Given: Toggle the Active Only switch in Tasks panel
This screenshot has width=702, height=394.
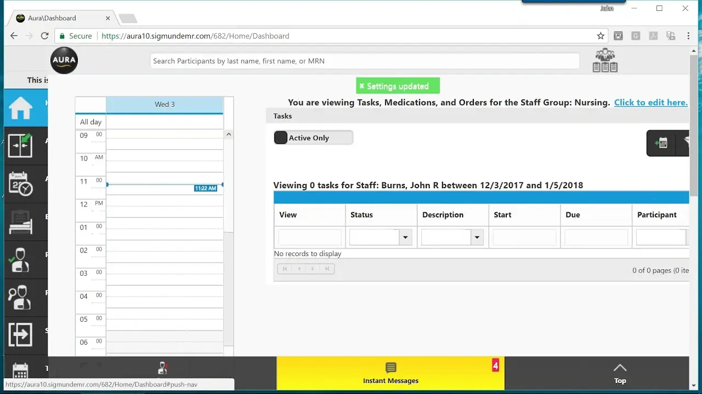Looking at the screenshot, I should coord(280,137).
